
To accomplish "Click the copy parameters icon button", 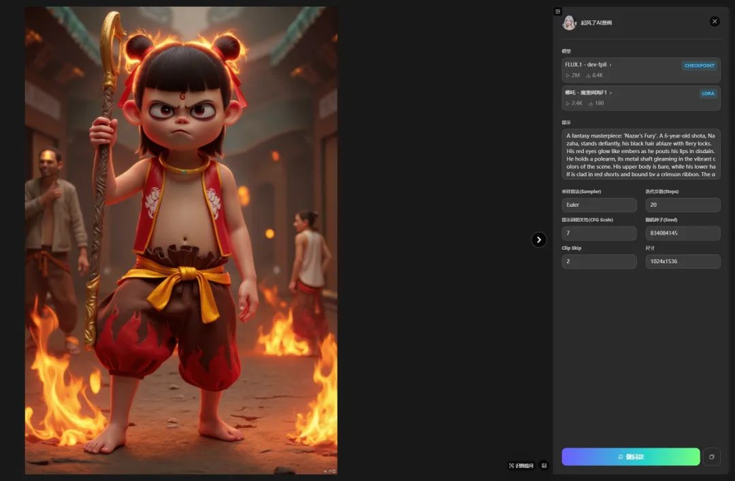I will 712,457.
